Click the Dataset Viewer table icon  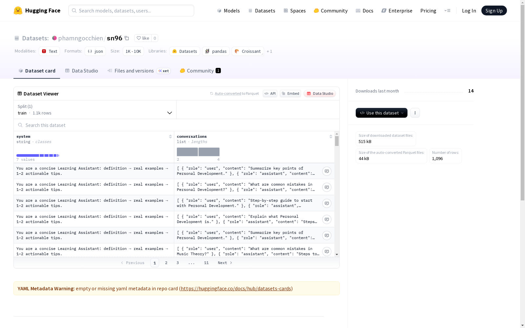click(20, 93)
